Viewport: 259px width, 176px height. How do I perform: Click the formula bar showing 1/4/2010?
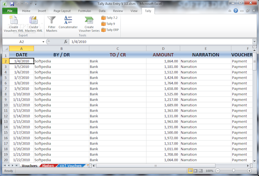[160, 42]
